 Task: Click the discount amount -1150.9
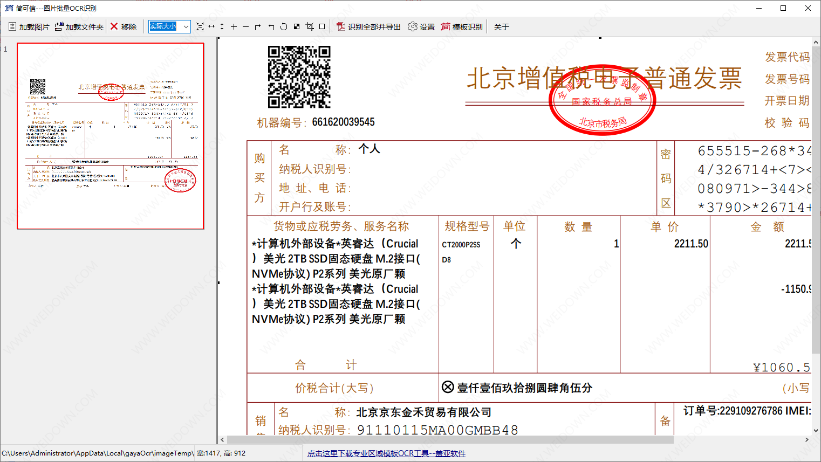point(796,289)
